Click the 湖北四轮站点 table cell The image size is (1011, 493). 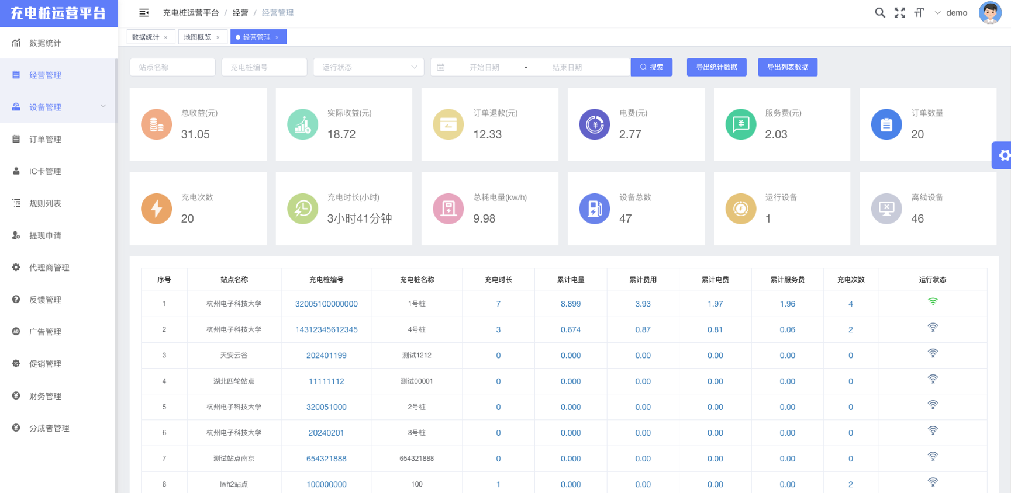tap(234, 381)
